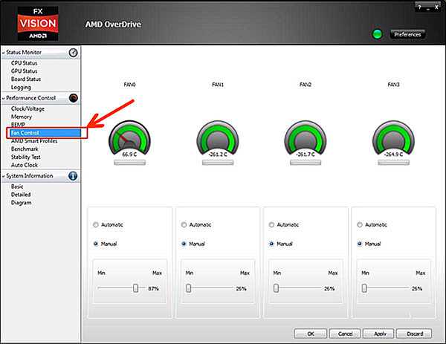Collapse the System Information section
Screen dimensions: 446x344
(x=4, y=176)
